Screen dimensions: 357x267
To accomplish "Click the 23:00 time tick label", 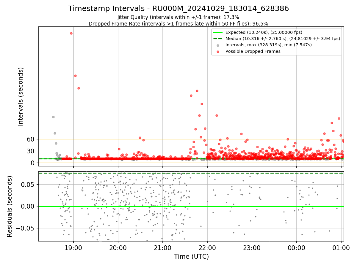I will coord(252,248).
